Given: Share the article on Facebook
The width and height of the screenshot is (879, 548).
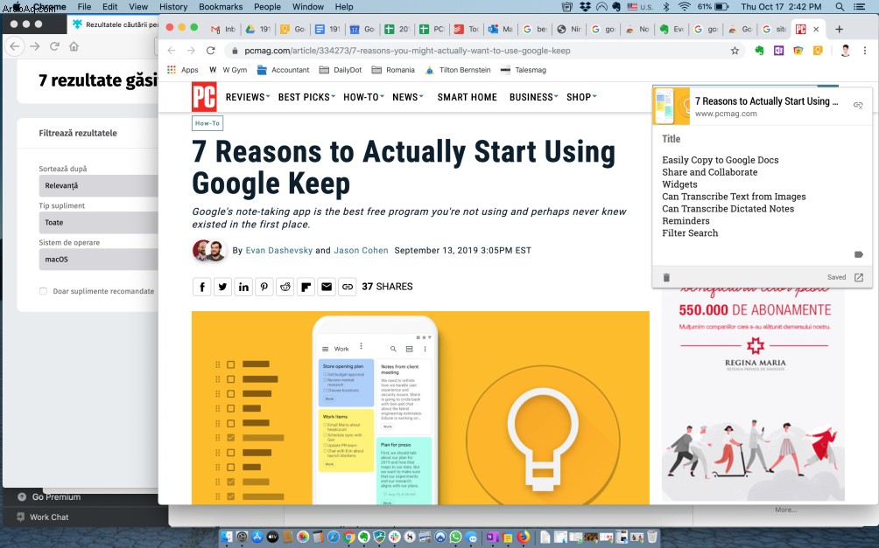Looking at the screenshot, I should tap(202, 287).
